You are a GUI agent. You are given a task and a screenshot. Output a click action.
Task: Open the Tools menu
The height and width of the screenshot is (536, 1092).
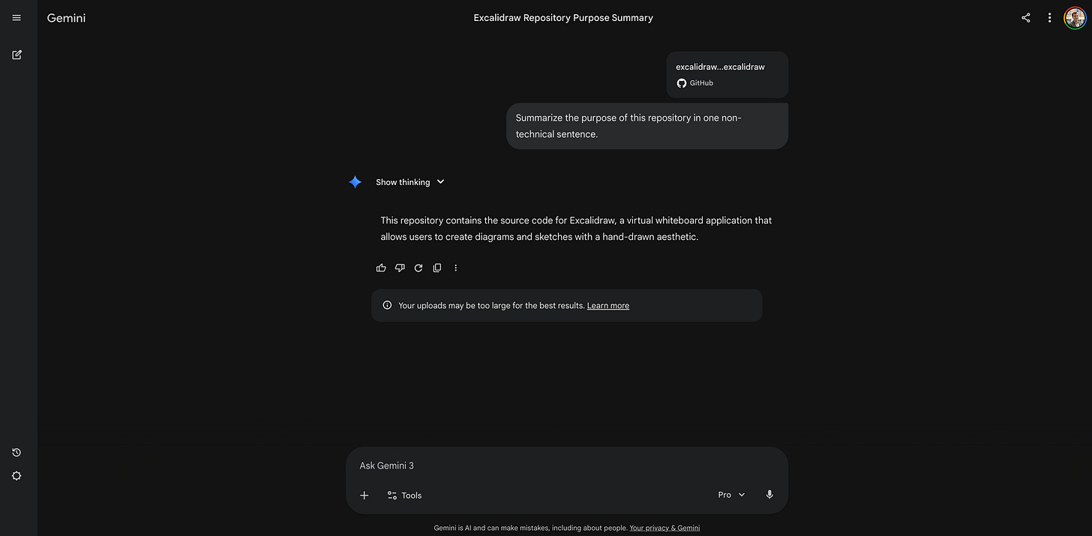click(x=404, y=495)
